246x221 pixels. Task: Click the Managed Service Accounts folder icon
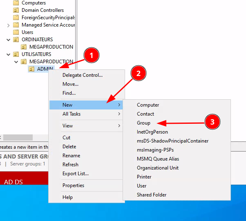click(16, 25)
